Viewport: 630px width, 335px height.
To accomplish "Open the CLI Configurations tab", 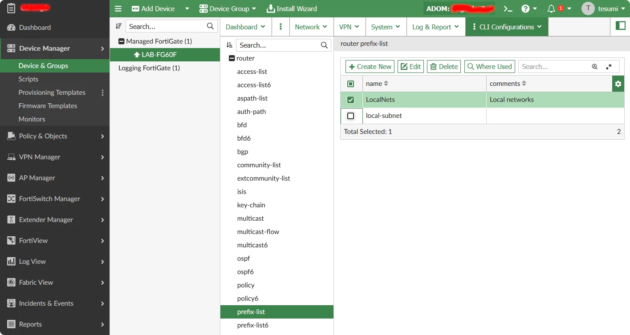I will click(x=507, y=27).
